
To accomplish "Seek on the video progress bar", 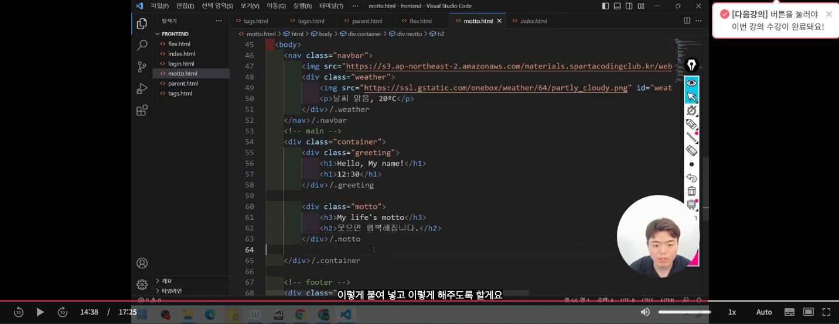I will pos(419,301).
